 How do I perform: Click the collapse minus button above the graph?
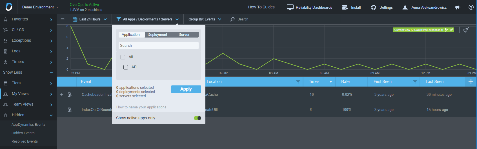62,19
